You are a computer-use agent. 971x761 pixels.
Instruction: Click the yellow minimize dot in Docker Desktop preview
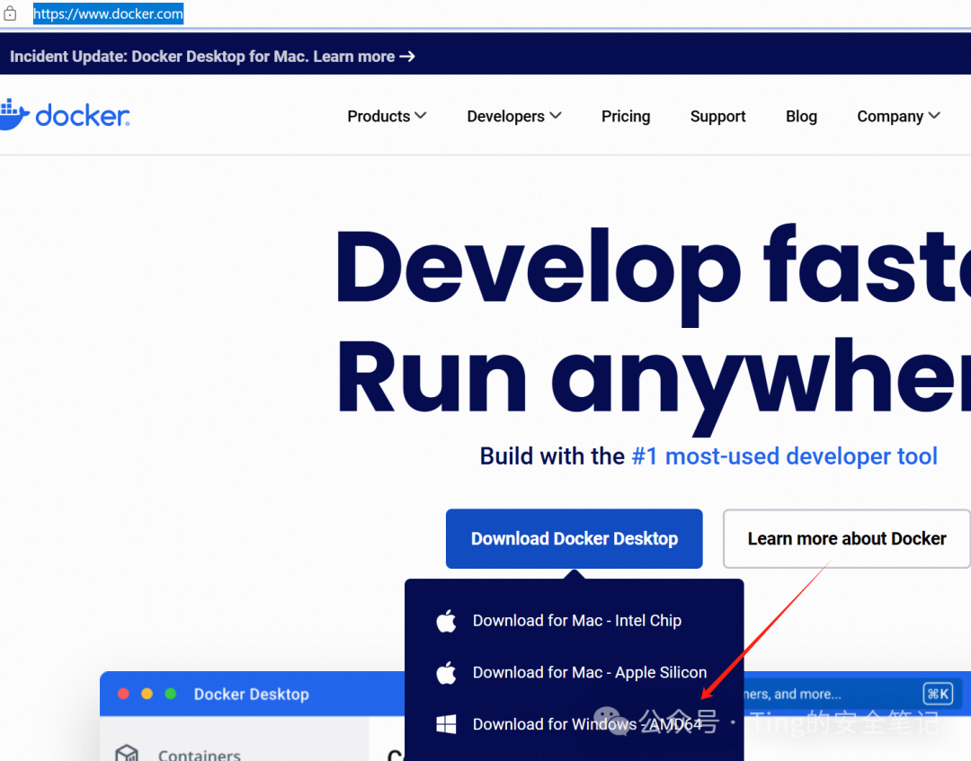147,694
